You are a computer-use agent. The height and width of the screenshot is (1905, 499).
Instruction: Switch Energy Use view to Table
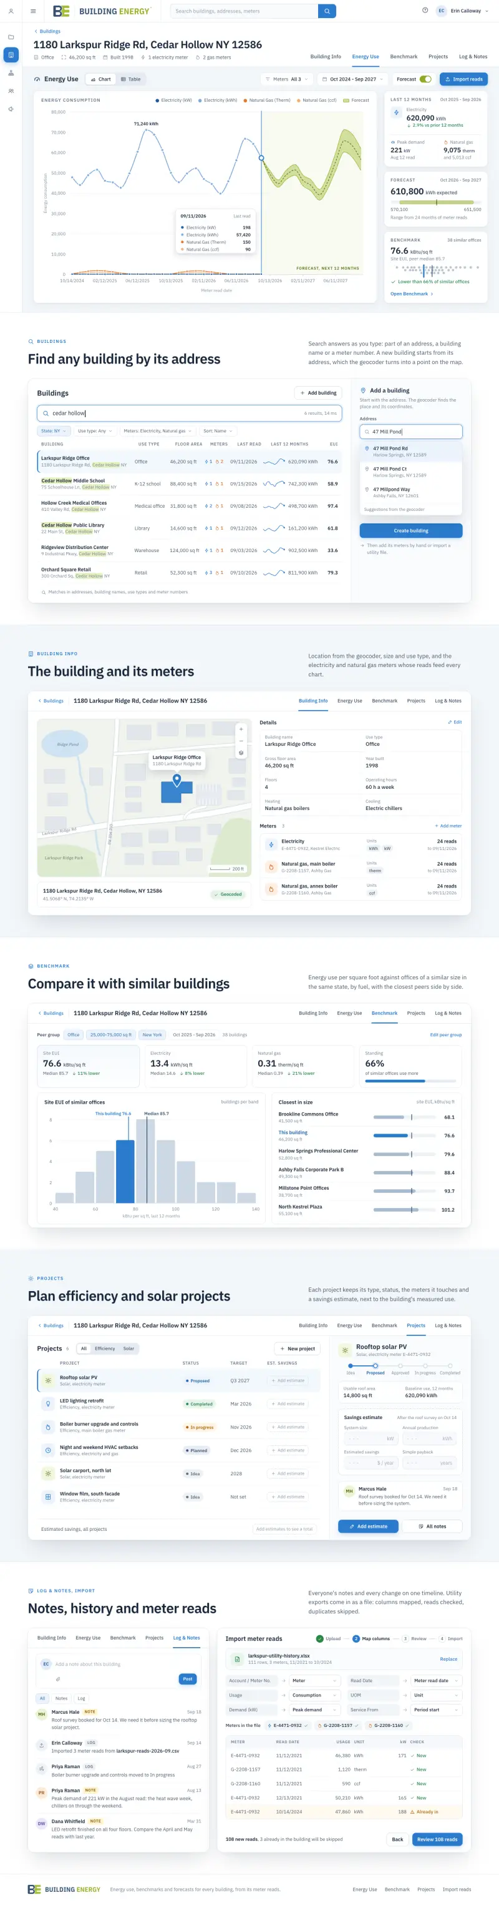click(x=130, y=79)
